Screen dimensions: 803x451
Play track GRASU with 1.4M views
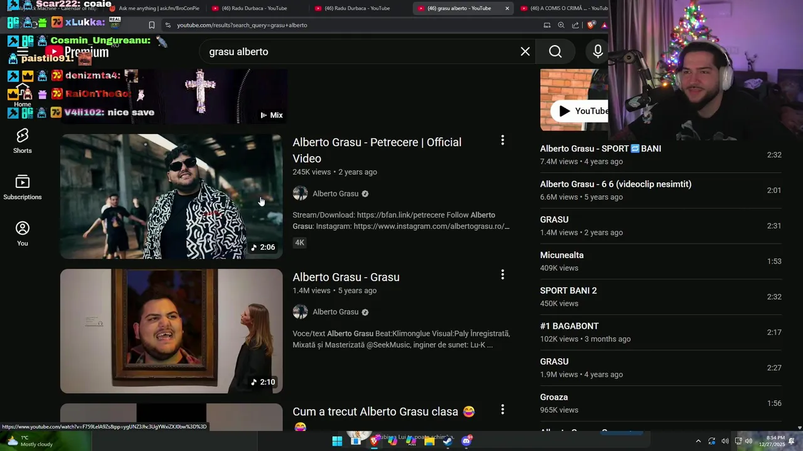[661, 225]
